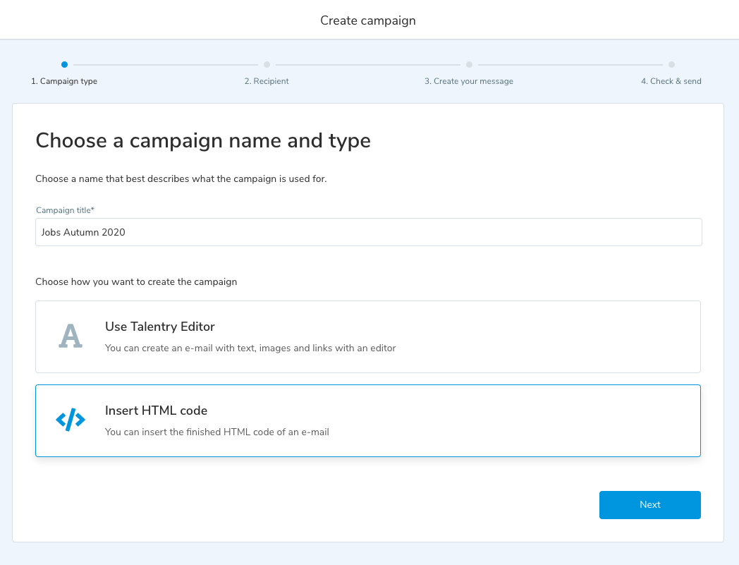Click the 'Campaign title*' field label
739x565 pixels.
pyautogui.click(x=65, y=210)
